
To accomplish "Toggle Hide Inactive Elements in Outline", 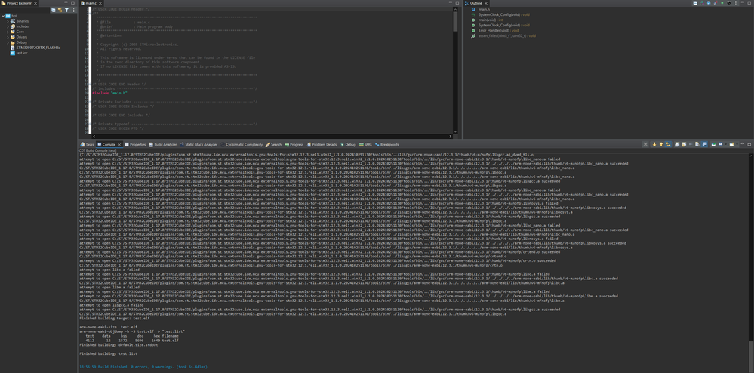I will click(728, 3).
